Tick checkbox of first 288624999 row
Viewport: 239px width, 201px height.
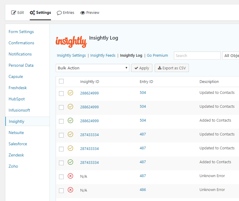61,94
